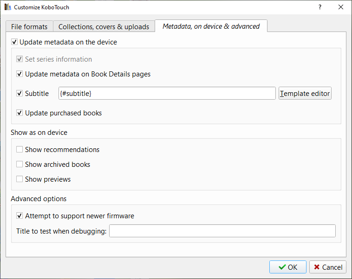Click the question mark help button

click(319, 7)
